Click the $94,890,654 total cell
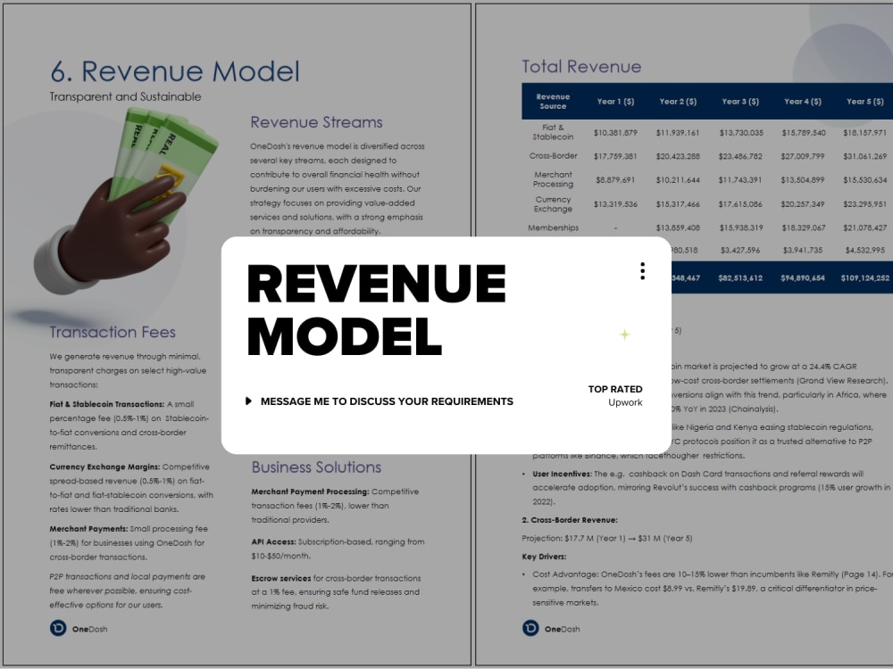Viewport: 893px width, 669px height. [x=803, y=278]
